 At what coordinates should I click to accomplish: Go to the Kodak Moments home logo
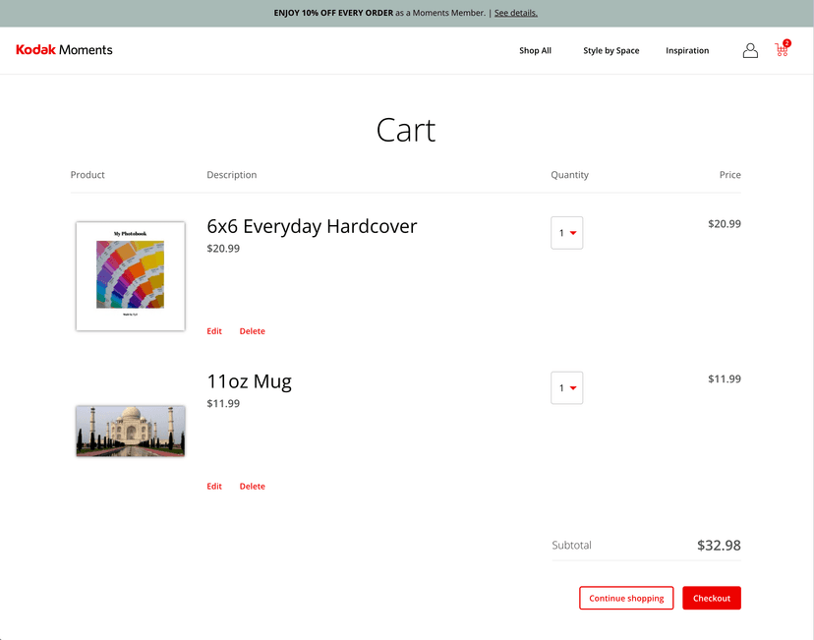pyautogui.click(x=64, y=50)
